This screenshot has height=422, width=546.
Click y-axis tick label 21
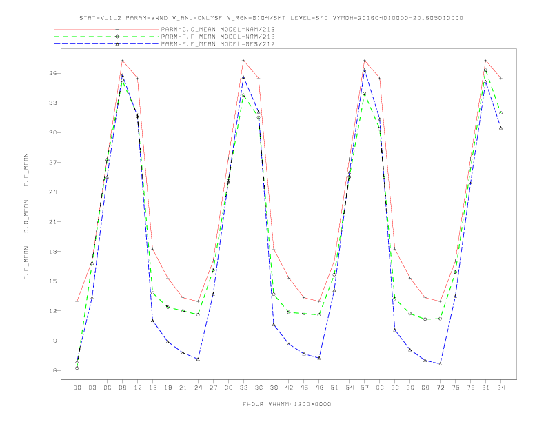click(x=53, y=222)
